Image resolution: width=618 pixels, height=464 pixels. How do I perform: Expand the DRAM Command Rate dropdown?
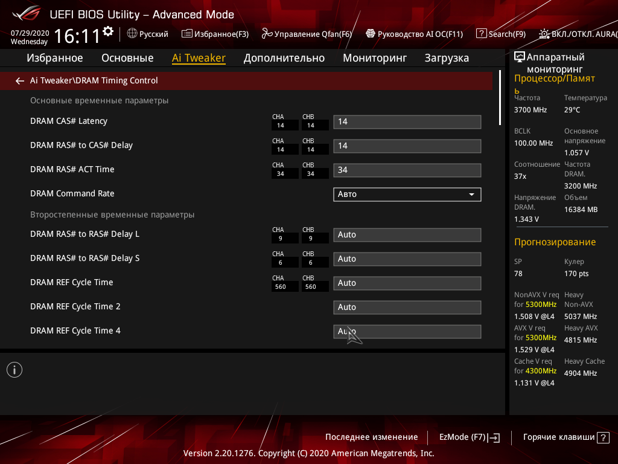click(407, 194)
